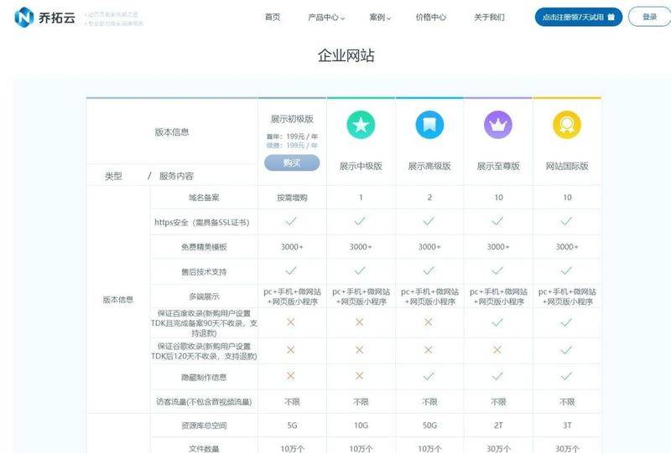Screen dimensions: 671x453
Task: Click 售后技术支持 checkmark under 展示至尊版
Action: (497, 271)
